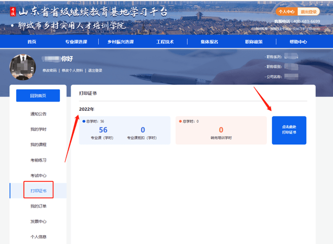Image resolution: width=333 pixels, height=244 pixels.
Task: Click the 修改个人资料 link
Action: pos(72,71)
